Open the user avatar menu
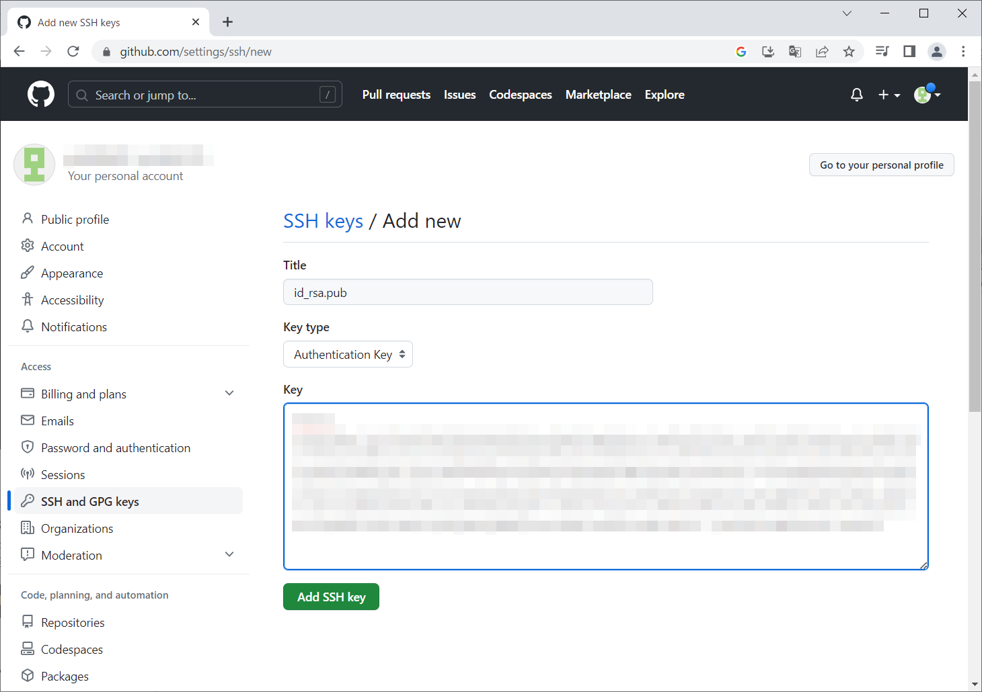This screenshot has height=692, width=982. coord(927,95)
